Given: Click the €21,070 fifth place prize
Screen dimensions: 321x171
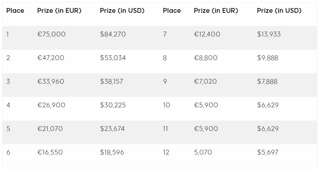Looking at the screenshot, I should [x=50, y=129].
